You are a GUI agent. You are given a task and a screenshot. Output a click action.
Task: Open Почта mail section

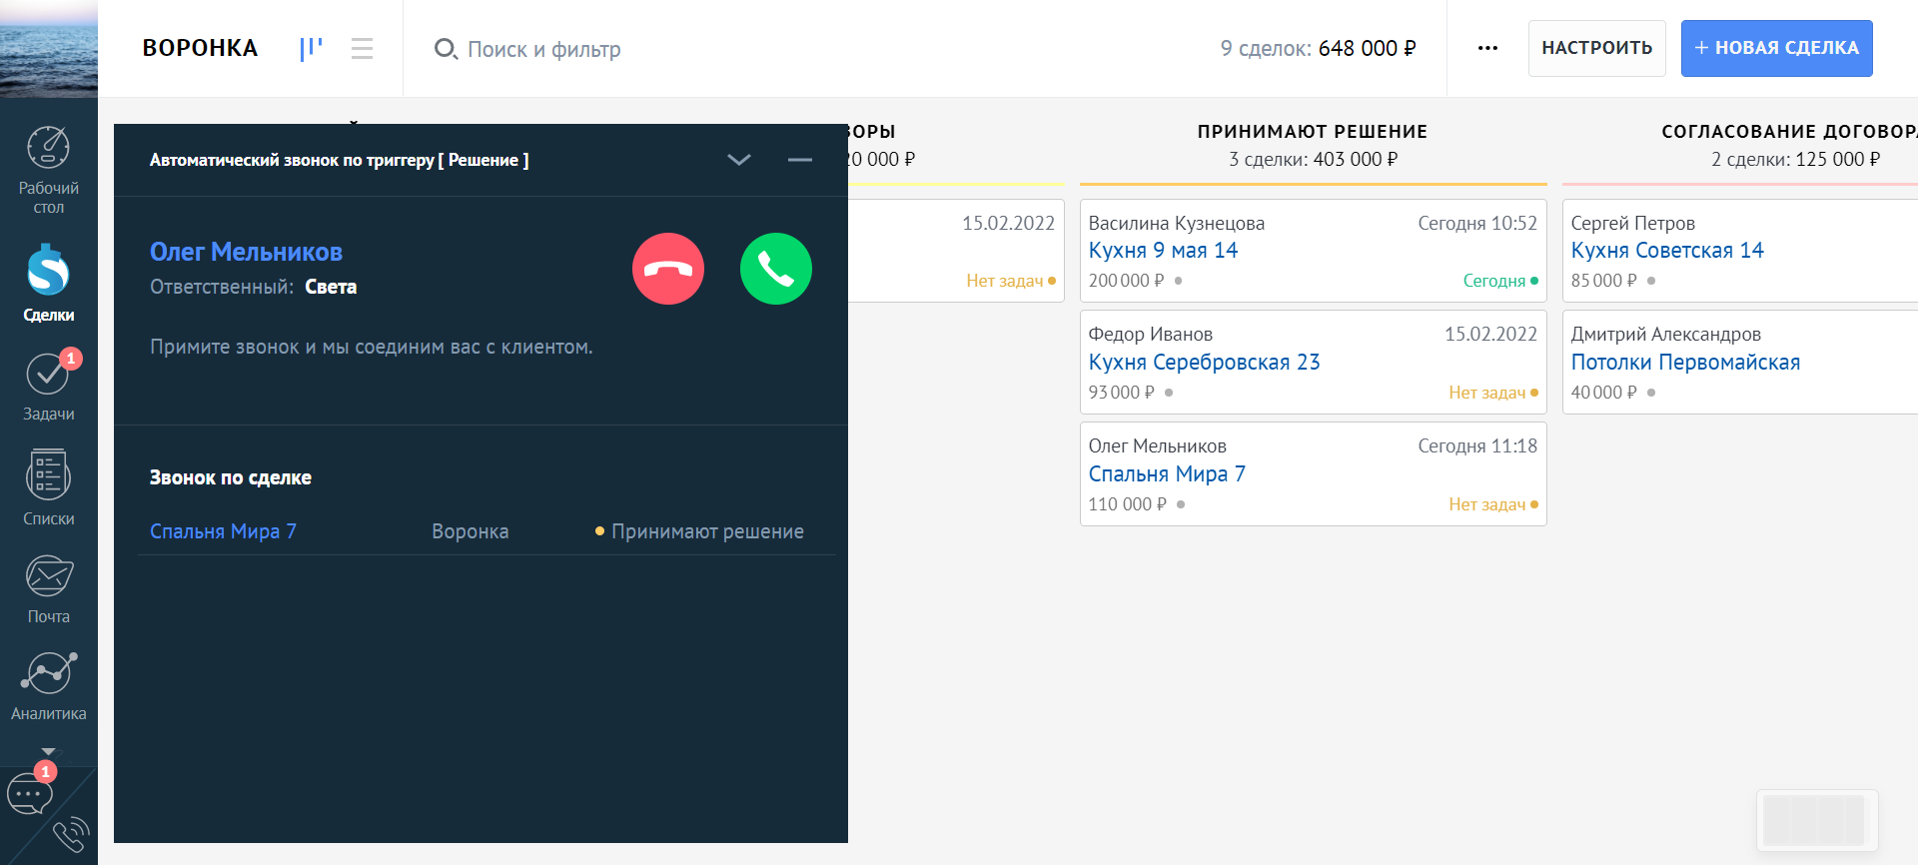(48, 588)
